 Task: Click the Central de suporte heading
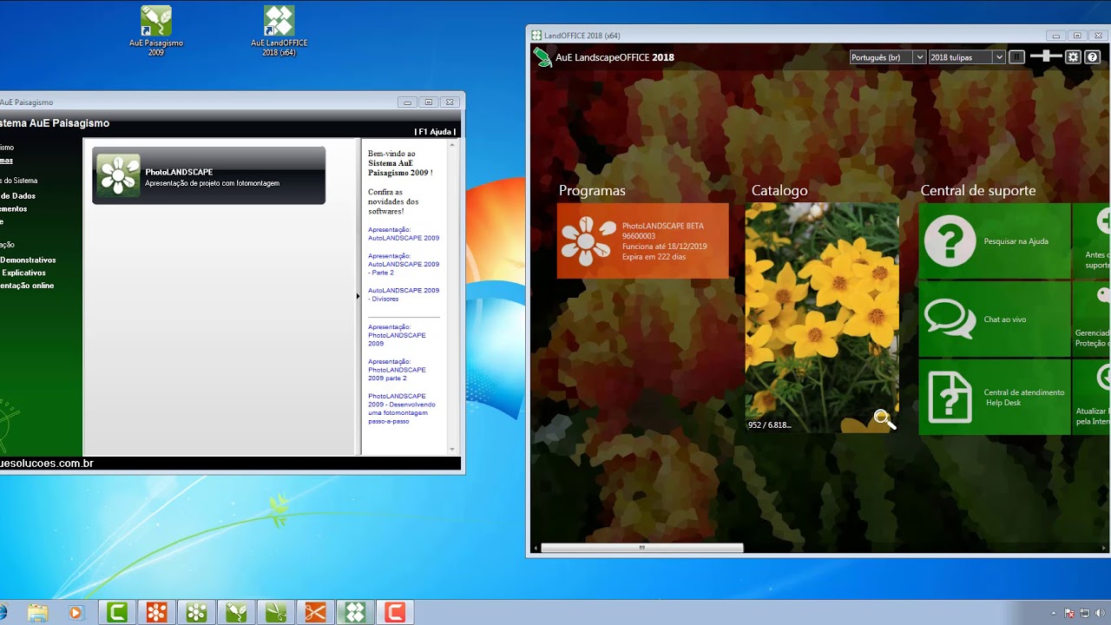[977, 190]
